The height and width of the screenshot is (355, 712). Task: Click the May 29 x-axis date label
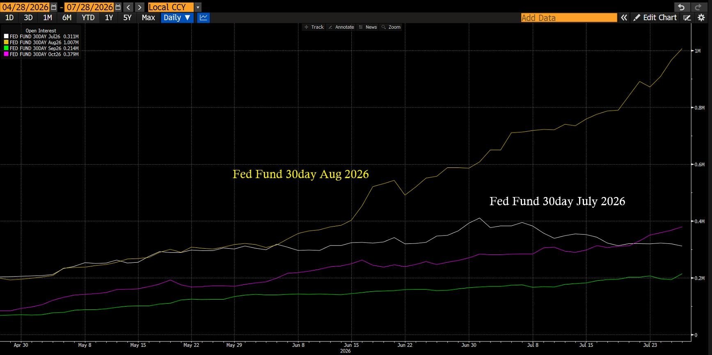click(x=234, y=345)
